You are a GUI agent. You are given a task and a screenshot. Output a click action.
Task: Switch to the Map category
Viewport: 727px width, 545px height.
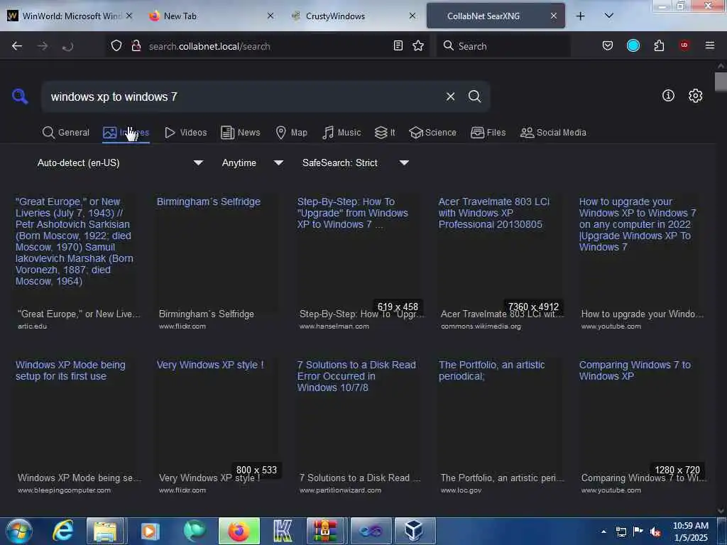tap(292, 133)
